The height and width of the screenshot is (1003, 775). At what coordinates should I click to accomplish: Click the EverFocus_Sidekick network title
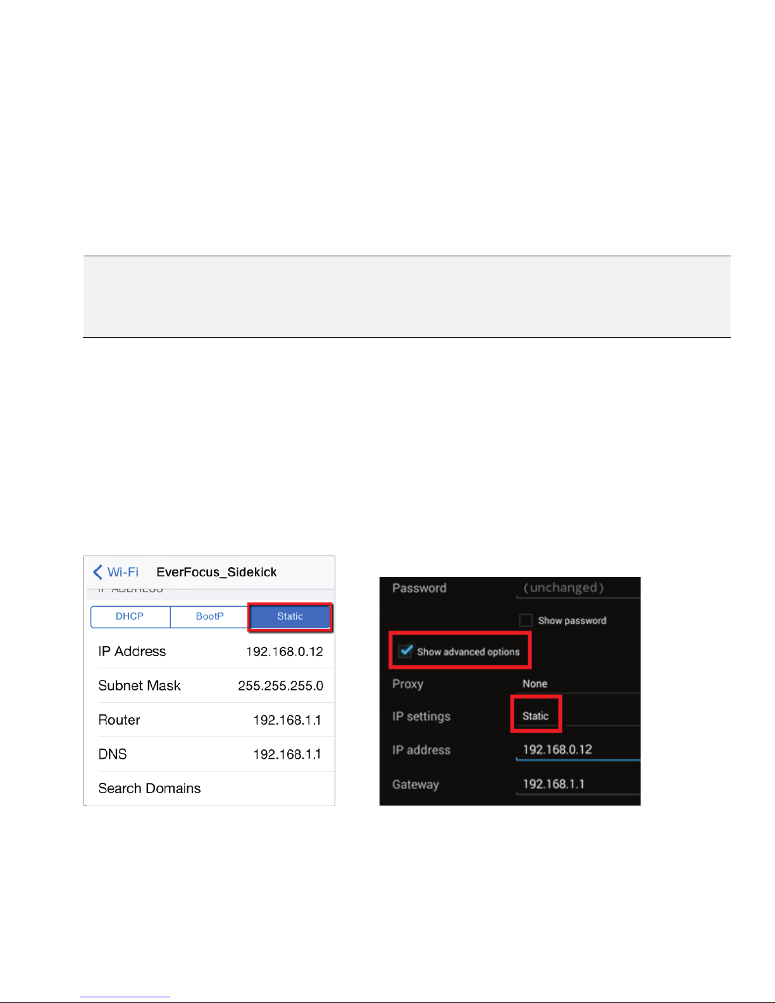click(x=216, y=572)
